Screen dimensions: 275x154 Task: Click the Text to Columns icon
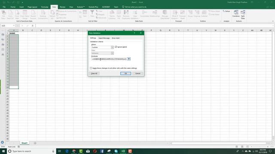coord(112,15)
